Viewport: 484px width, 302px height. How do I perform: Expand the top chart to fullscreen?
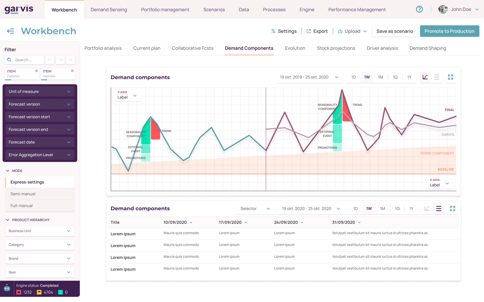point(450,77)
